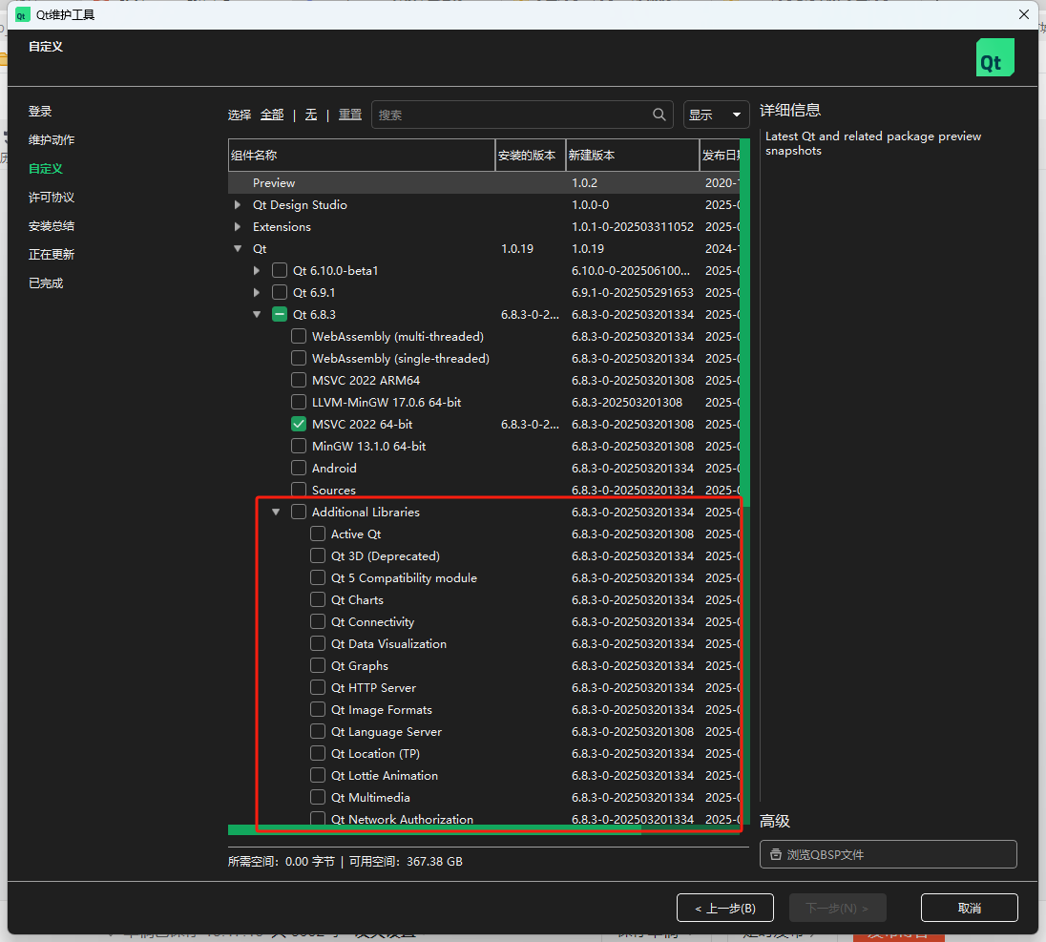Screen dimensions: 1046x942
Task: Click the Qt icon in the title bar
Action: [x=23, y=14]
